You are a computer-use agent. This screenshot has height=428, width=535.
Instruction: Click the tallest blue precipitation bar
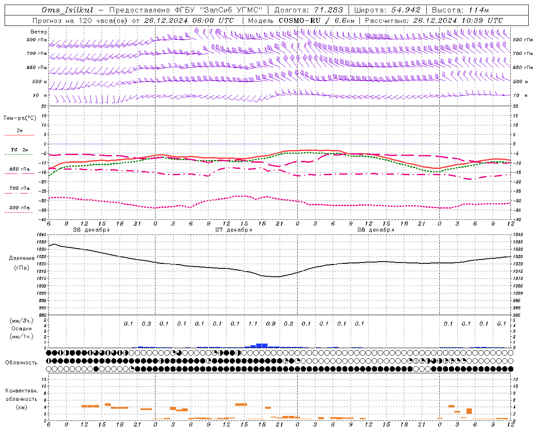262,346
